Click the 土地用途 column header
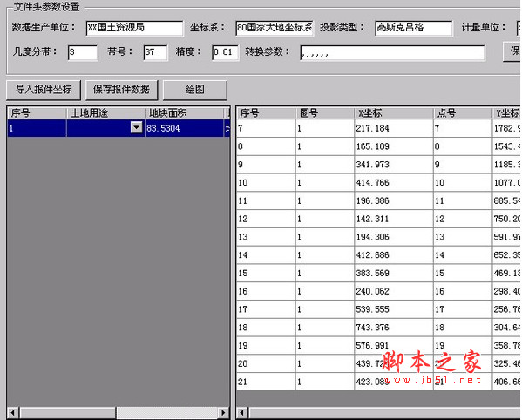522x420 pixels. [105, 113]
